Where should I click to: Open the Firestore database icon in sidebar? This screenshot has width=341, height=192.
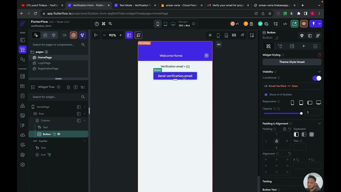[23, 77]
